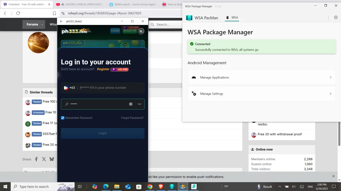
Task: Open Outlook from the taskbar
Action: pyautogui.click(x=128, y=186)
